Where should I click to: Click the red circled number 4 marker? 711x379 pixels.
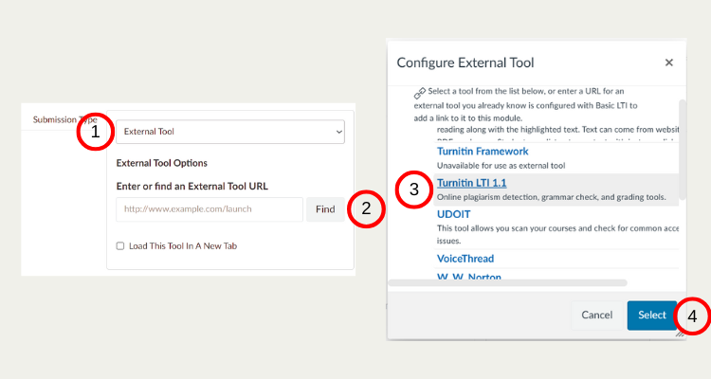692,316
